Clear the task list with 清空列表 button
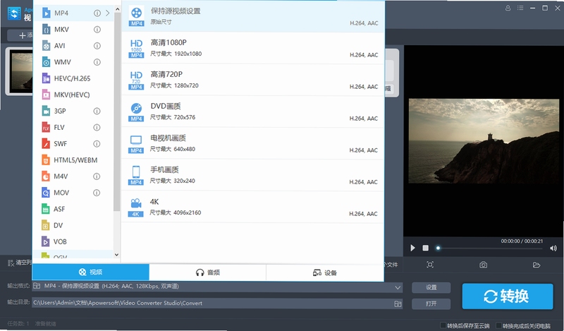Viewport: 564px width, 331px height. [x=20, y=263]
